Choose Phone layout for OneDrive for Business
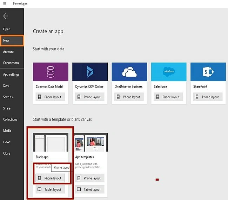The image size is (228, 200). point(129,97)
